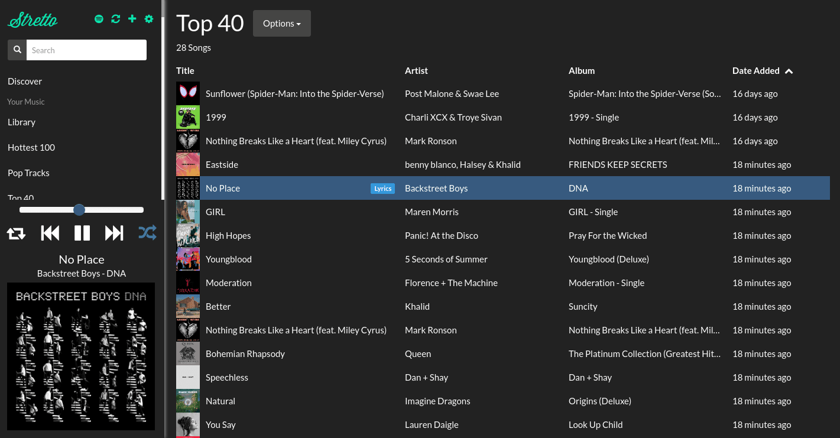Pause the current song
Viewport: 840px width, 438px height.
tap(82, 233)
